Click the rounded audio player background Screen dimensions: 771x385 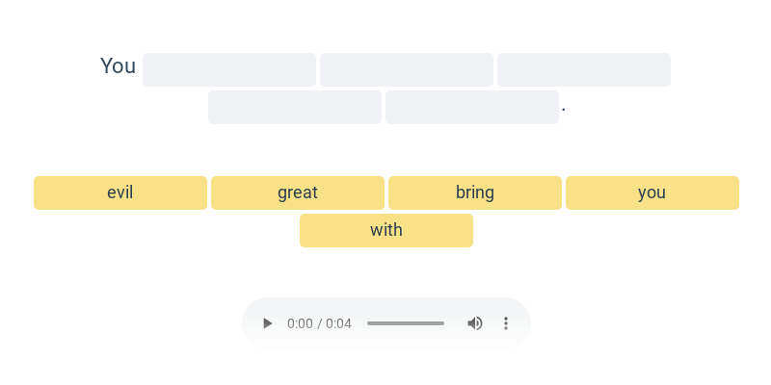coord(386,323)
